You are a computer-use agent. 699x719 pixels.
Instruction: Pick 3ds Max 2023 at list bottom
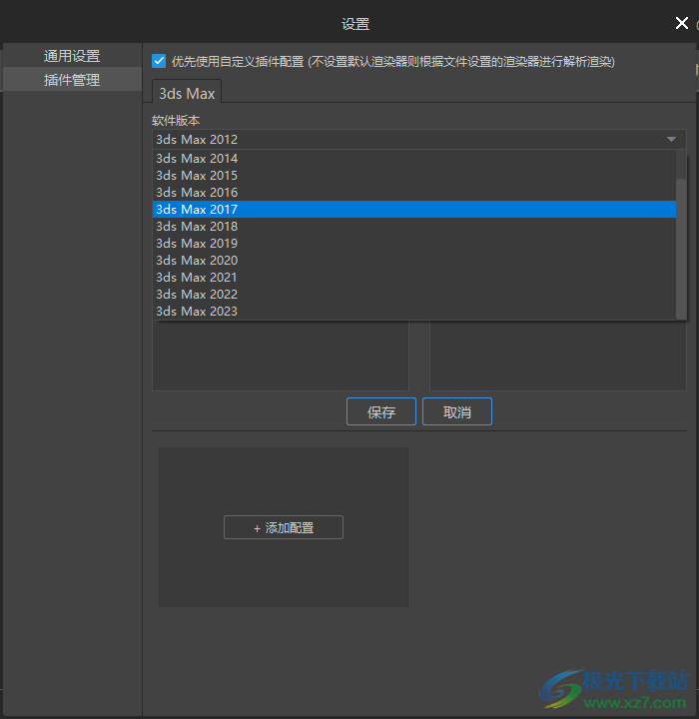[x=414, y=311]
